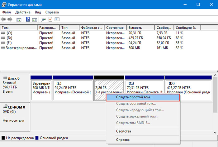Select the Зарезерви 500 МБ partition block
Image resolution: width=218 pixels, height=147 pixels.
tap(41, 88)
